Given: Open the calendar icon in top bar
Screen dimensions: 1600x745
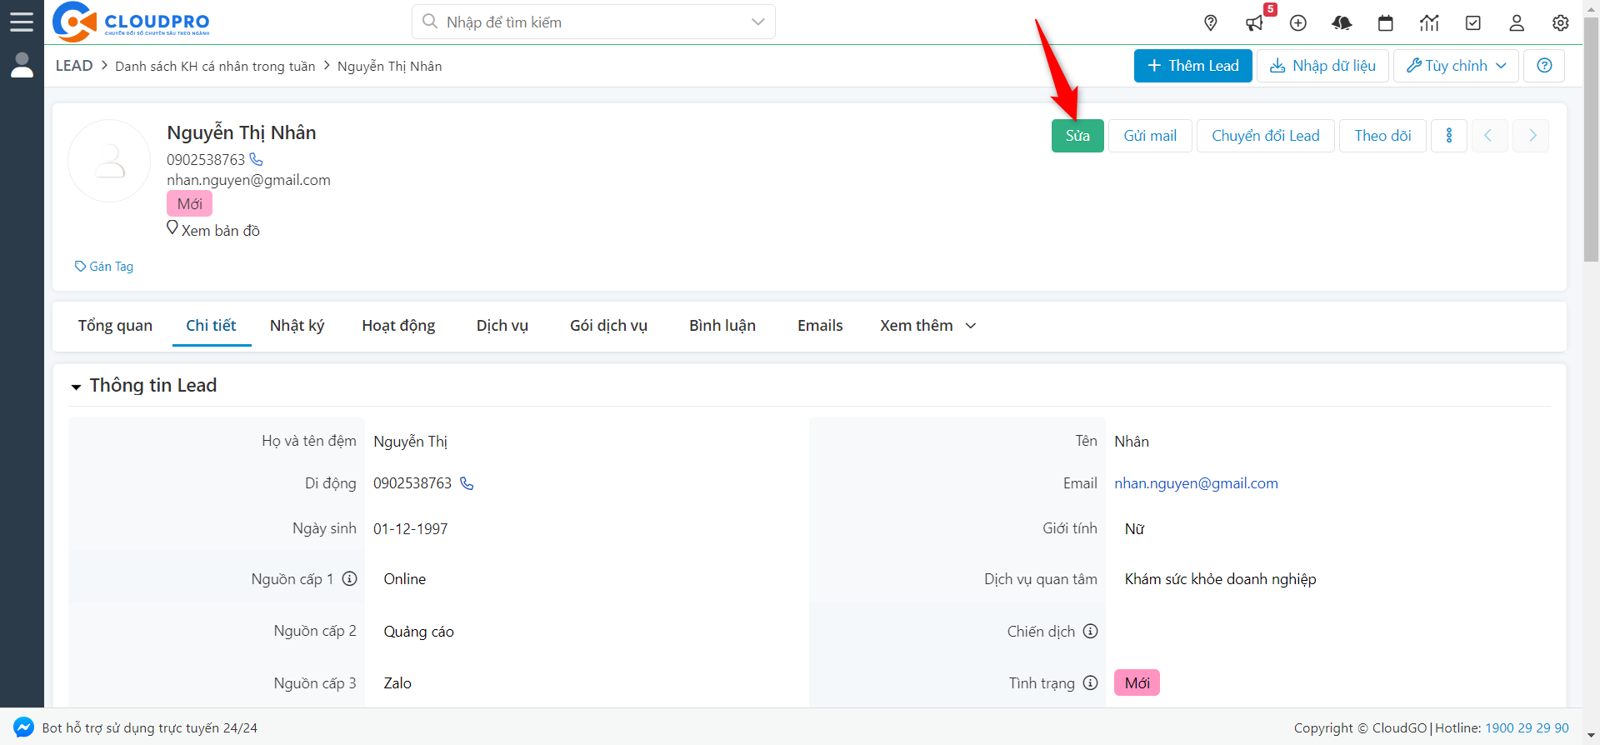Looking at the screenshot, I should 1386,22.
